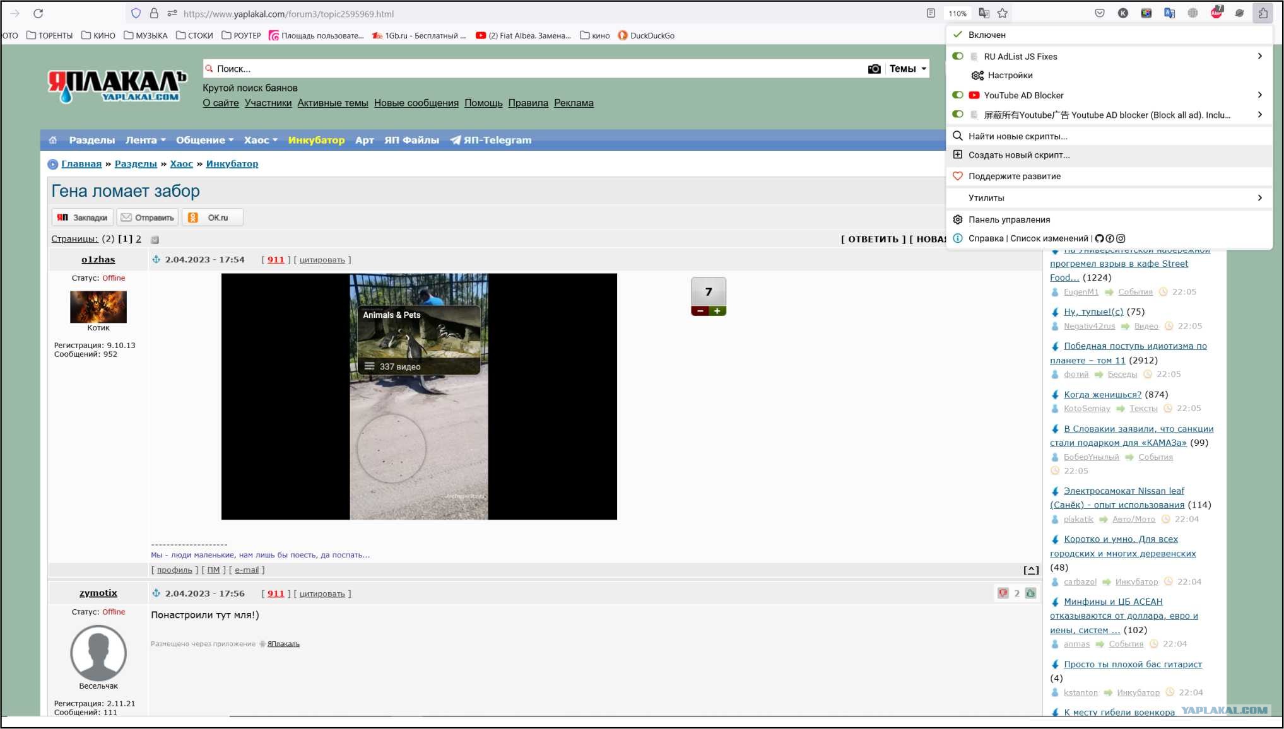Click the 'ОТВЕТИТЬ' reply link
This screenshot has height=729, width=1284.
point(873,239)
